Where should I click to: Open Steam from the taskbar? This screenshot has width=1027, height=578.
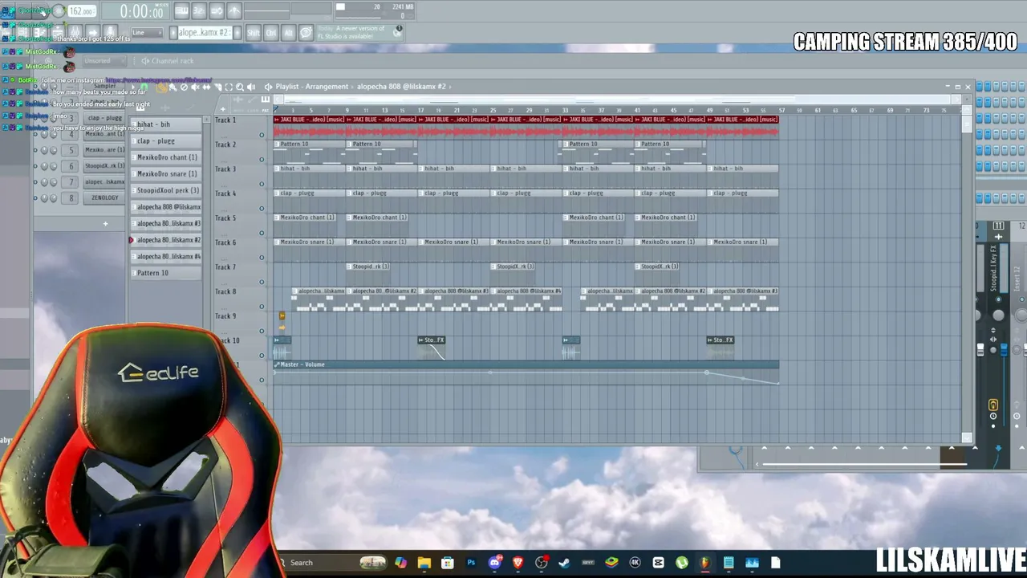point(565,563)
